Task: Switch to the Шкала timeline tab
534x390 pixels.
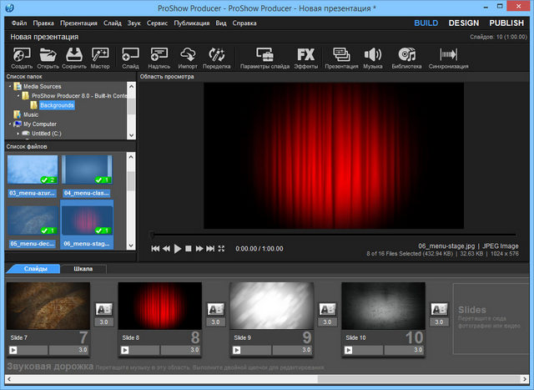Action: (83, 269)
